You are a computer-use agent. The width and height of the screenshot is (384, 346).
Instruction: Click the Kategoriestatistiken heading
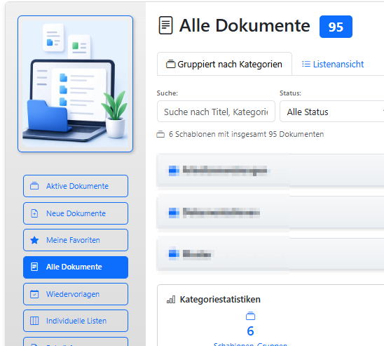[220, 300]
